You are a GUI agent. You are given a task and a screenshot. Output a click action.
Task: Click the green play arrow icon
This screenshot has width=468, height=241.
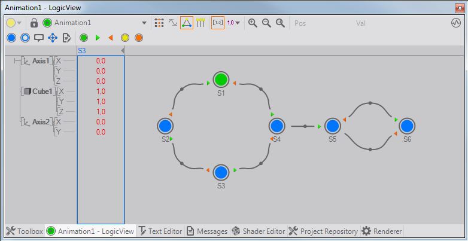[98, 38]
